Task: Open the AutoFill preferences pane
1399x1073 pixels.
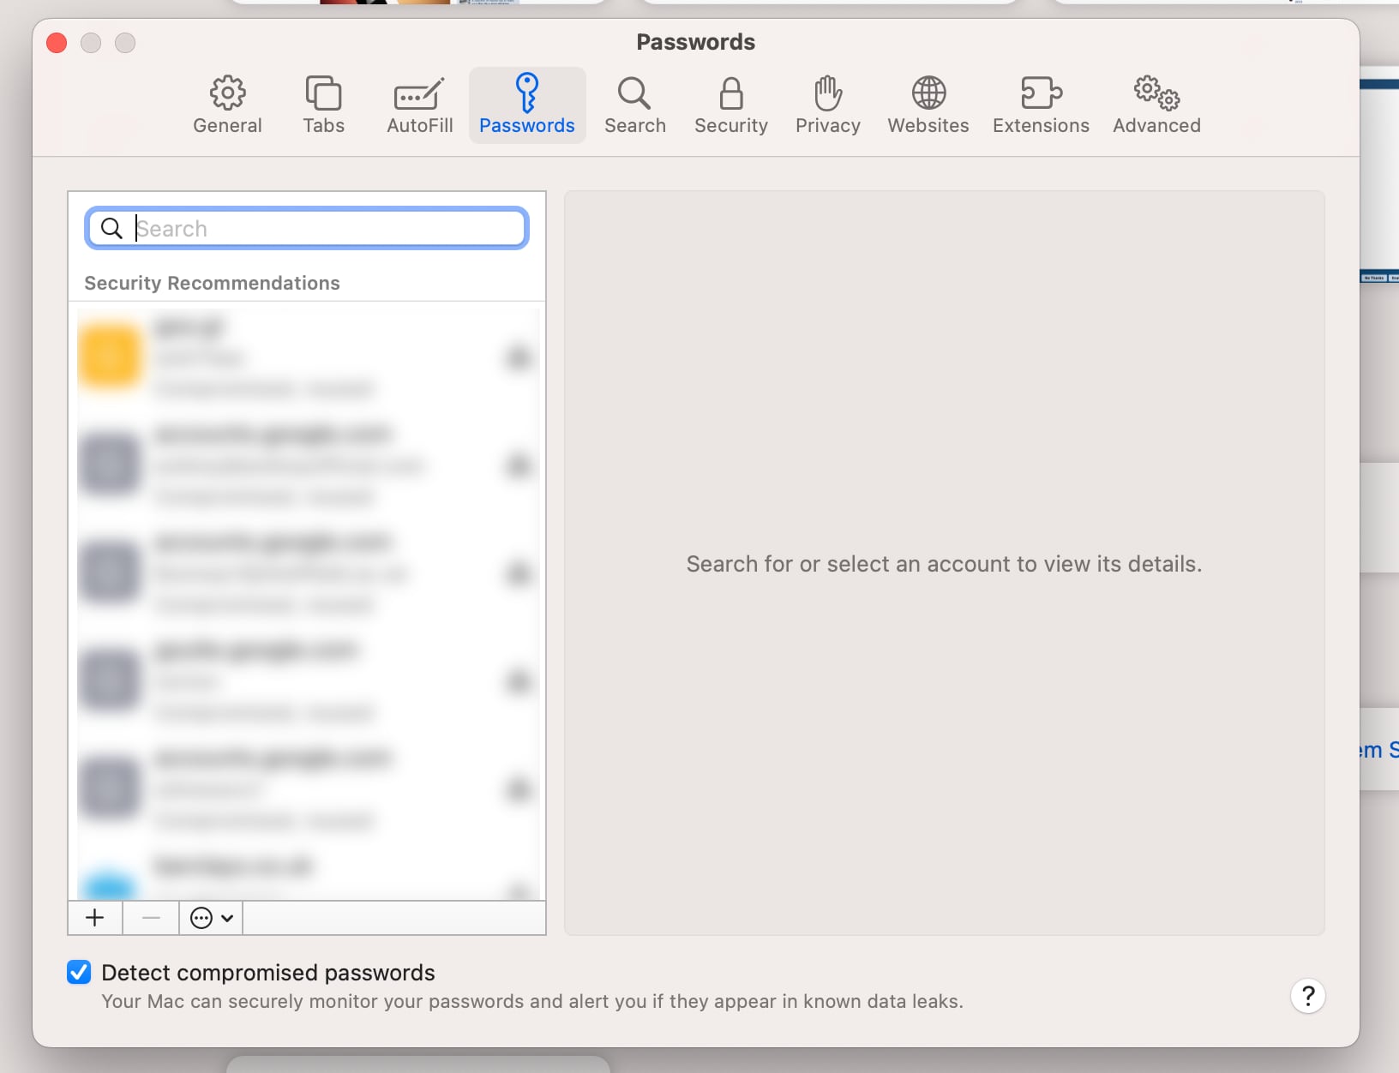Action: pos(419,105)
